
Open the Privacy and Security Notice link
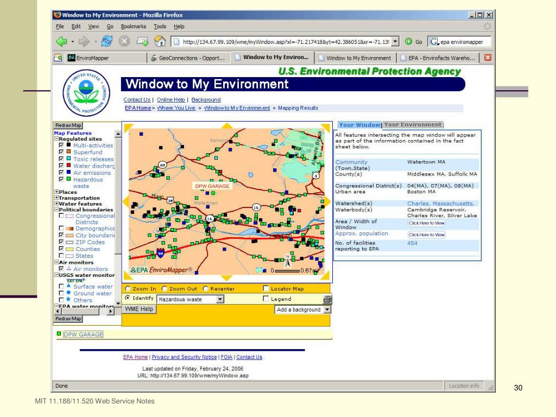click(185, 357)
